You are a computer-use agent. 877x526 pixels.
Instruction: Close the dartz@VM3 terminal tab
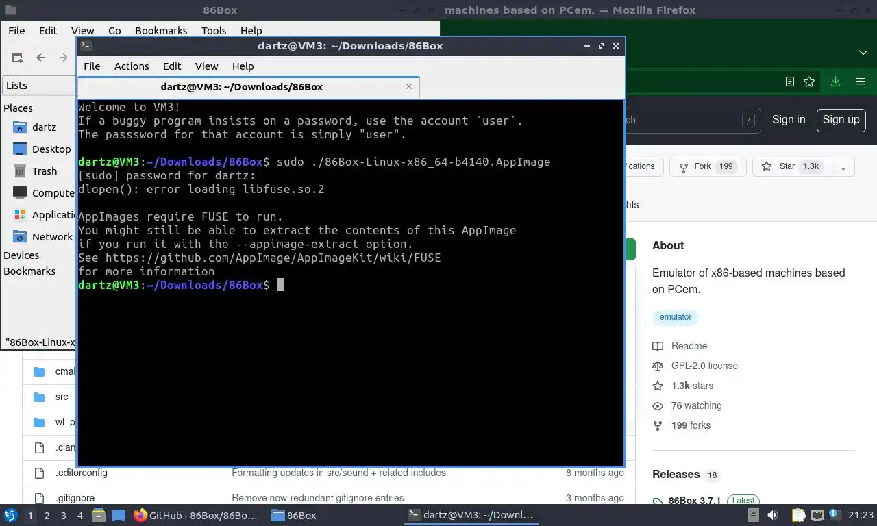pyautogui.click(x=409, y=86)
